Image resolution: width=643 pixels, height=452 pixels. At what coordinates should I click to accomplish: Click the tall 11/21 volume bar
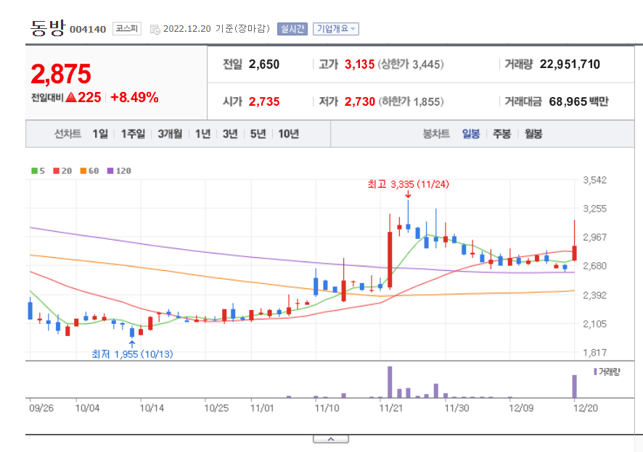(x=390, y=382)
